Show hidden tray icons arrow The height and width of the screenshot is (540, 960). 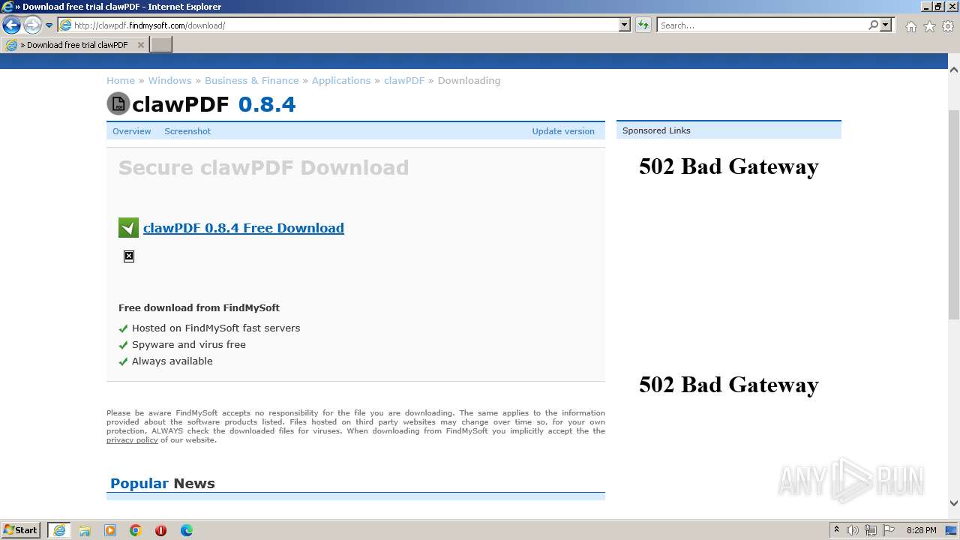click(x=836, y=530)
